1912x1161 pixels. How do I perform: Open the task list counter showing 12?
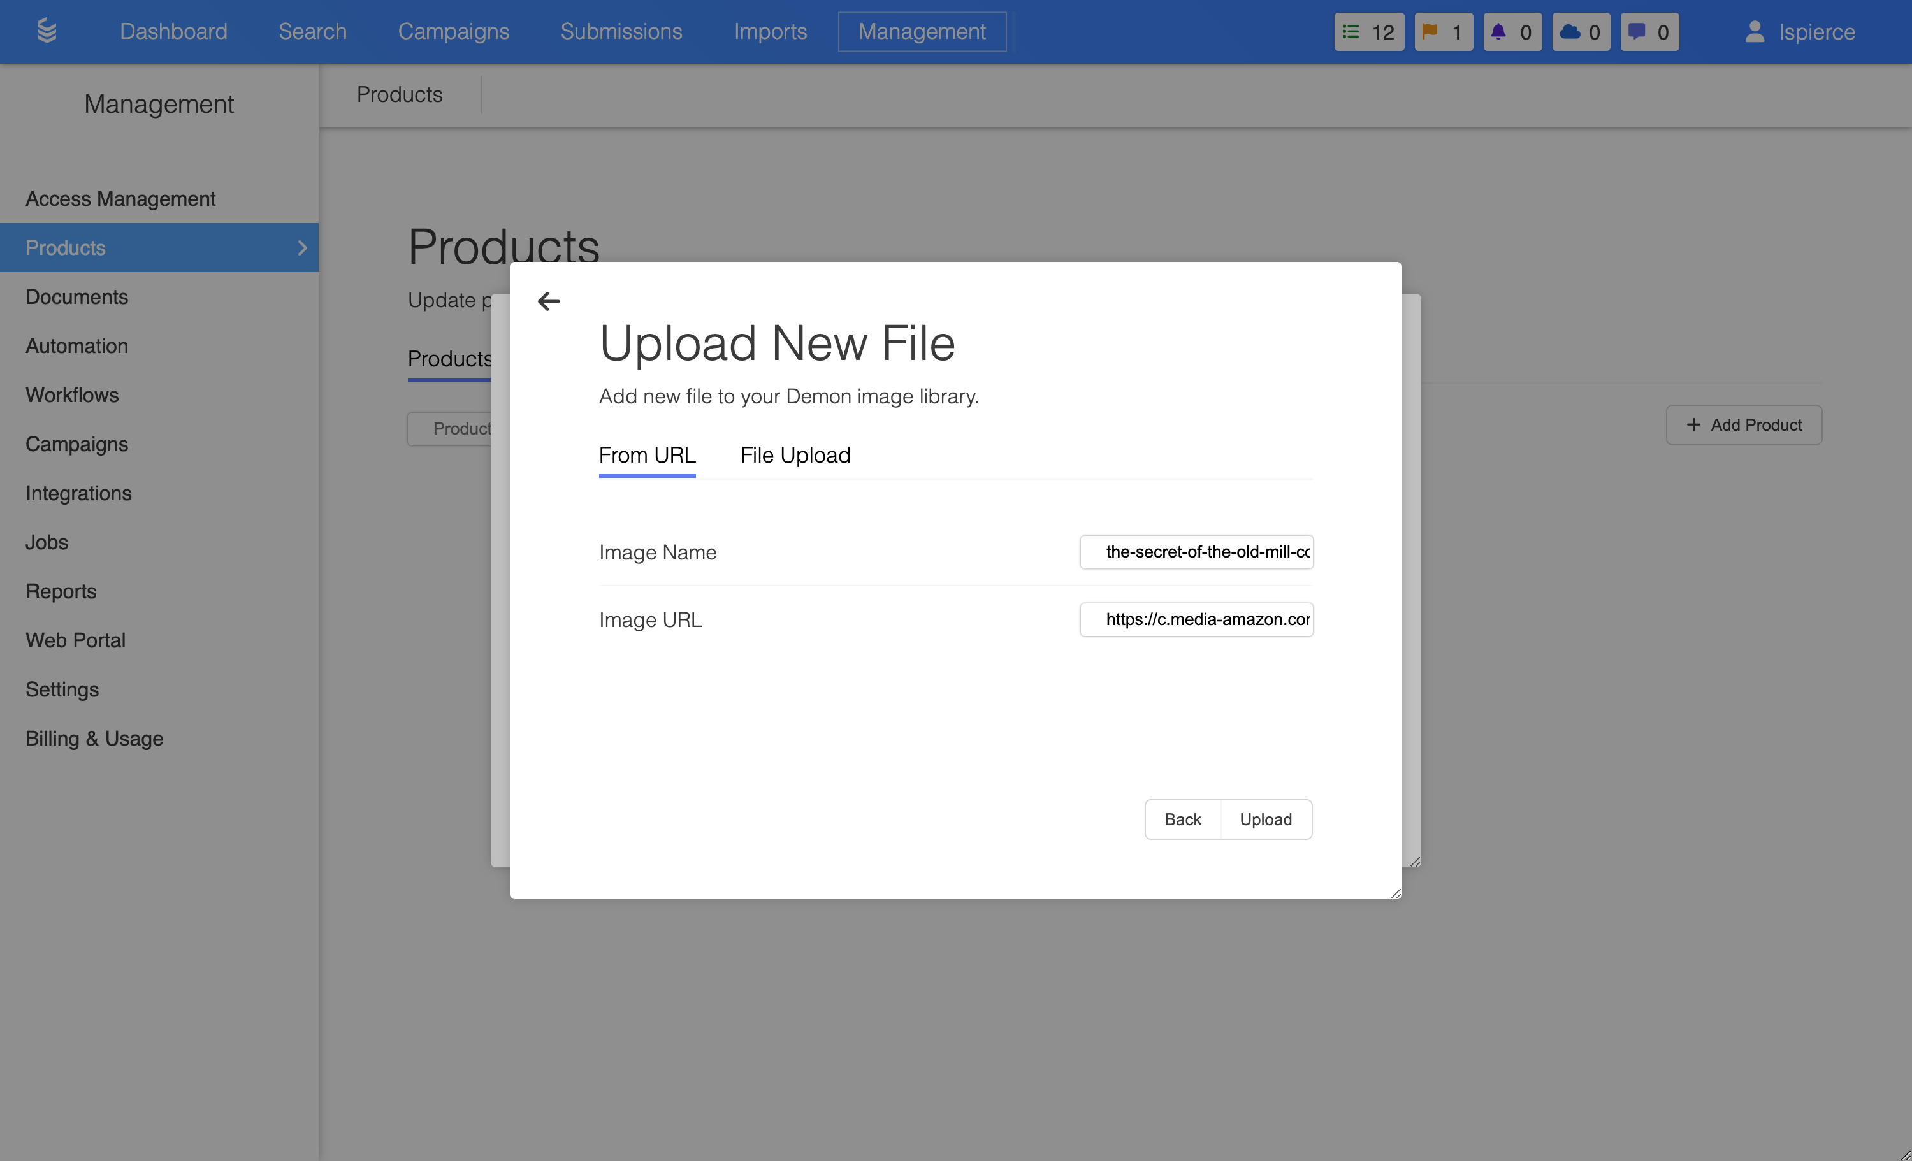(x=1369, y=32)
